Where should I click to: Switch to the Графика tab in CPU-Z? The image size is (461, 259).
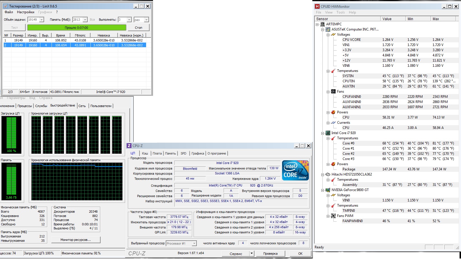pos(198,153)
